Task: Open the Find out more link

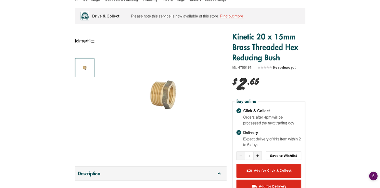Action: point(232,16)
